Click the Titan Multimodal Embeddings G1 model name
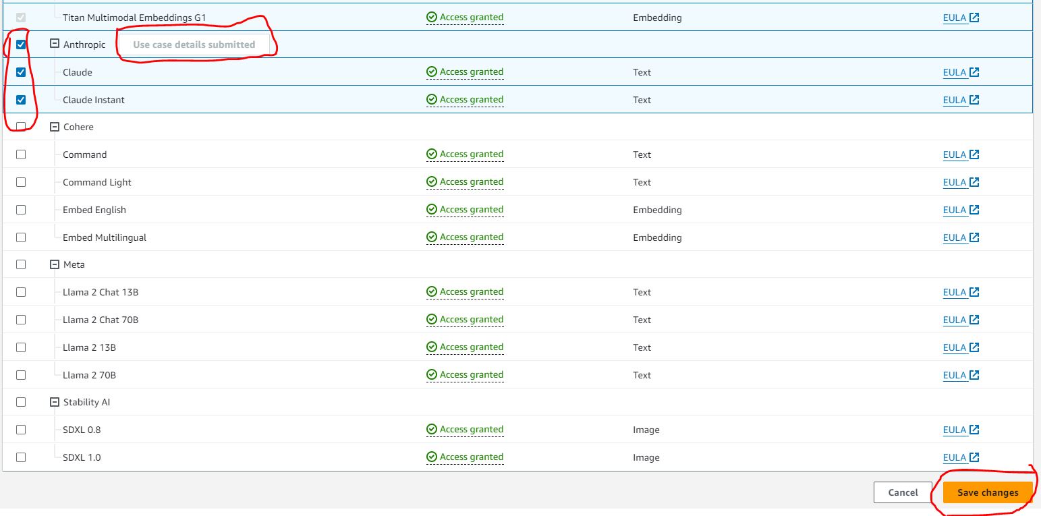The image size is (1041, 516). pyautogui.click(x=134, y=18)
